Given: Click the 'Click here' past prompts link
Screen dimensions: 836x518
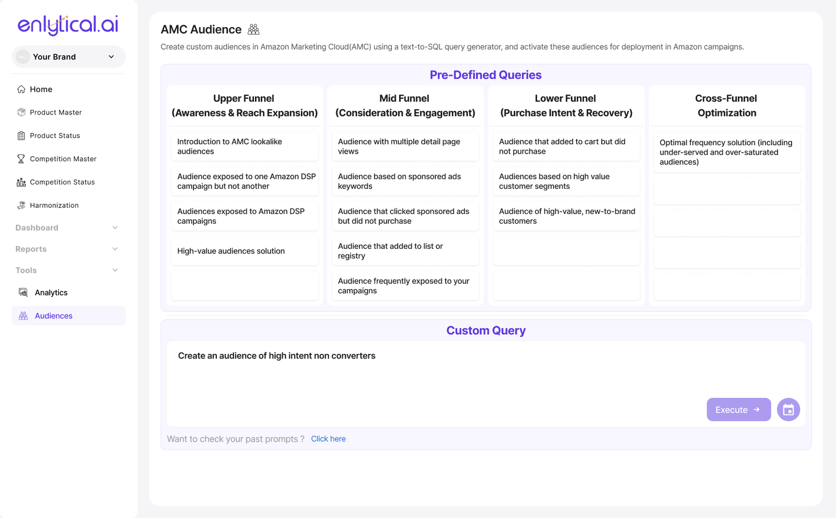Looking at the screenshot, I should 328,439.
